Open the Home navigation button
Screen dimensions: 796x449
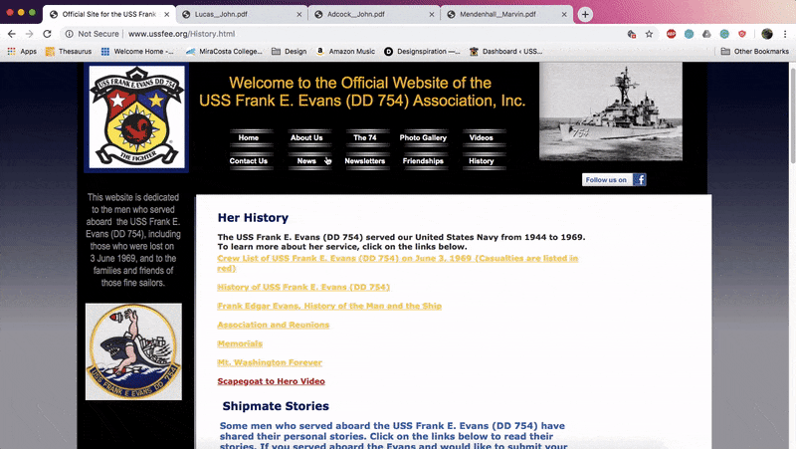pyautogui.click(x=249, y=137)
